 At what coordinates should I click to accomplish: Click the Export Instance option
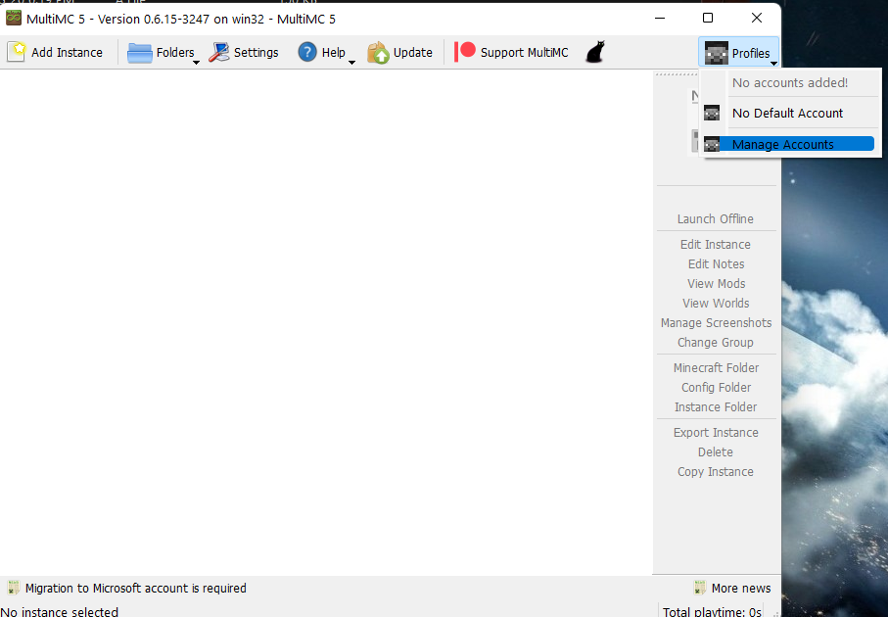(x=716, y=432)
